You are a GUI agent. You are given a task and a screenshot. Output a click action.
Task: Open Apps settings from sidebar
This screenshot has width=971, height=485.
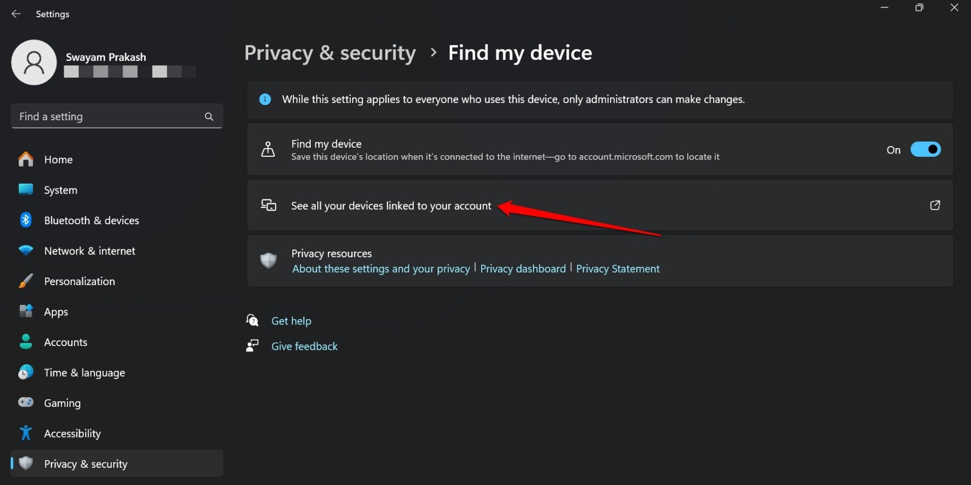click(x=25, y=311)
